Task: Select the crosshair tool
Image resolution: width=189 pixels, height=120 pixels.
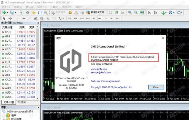Action: (x=11, y=18)
